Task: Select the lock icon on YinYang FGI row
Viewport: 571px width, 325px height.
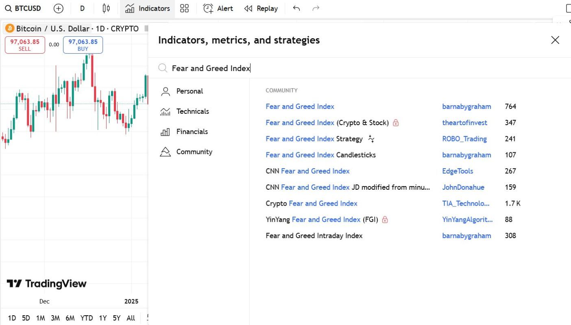Action: (x=385, y=219)
